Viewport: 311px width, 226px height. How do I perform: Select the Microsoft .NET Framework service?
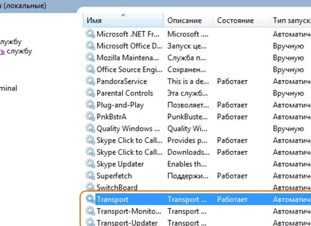click(x=197, y=34)
